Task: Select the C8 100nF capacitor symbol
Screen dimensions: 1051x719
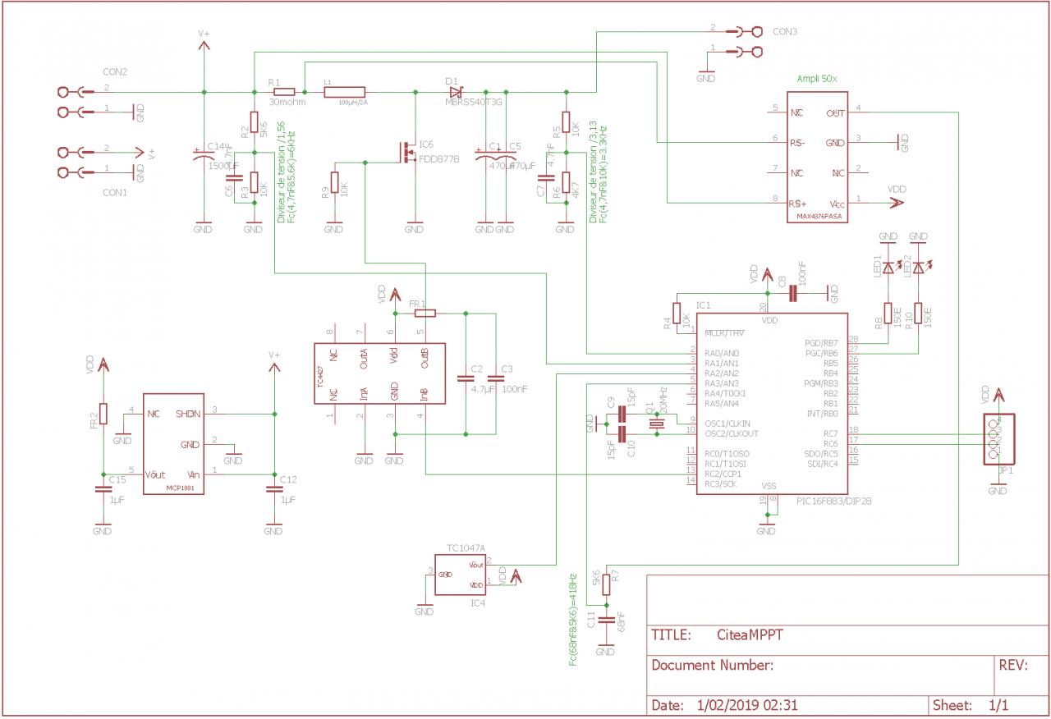Action: [x=793, y=293]
